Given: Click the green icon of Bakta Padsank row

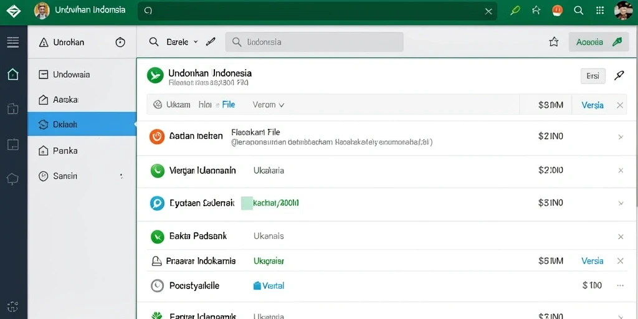Looking at the screenshot, I should coord(157,236).
